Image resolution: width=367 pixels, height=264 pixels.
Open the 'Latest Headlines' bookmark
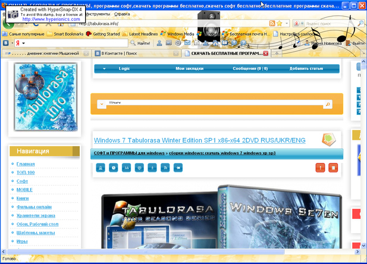(x=140, y=34)
